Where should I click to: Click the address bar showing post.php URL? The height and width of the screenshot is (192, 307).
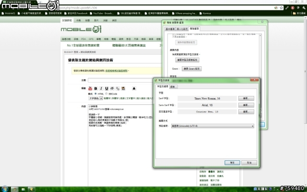pos(166,8)
